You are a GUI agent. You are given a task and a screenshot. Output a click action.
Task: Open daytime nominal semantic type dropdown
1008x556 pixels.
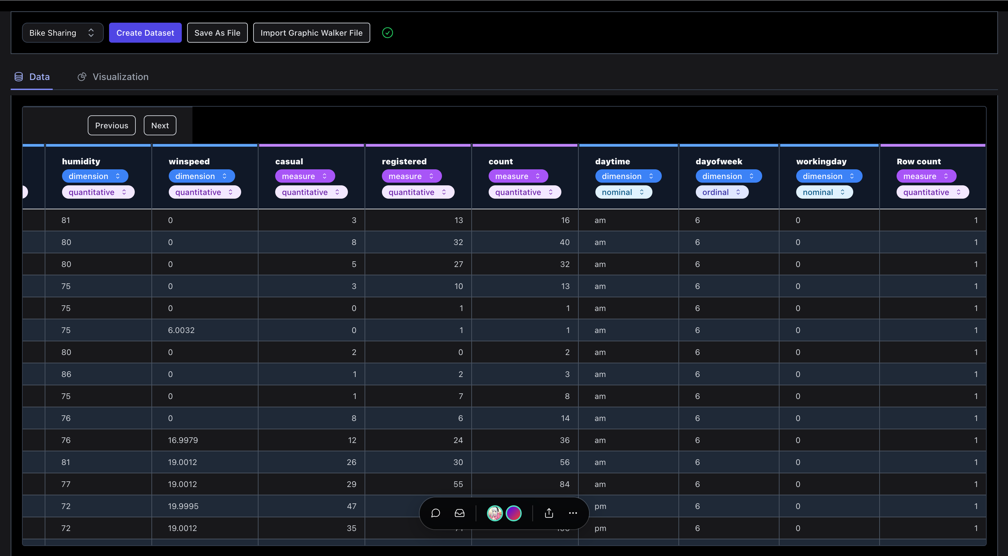click(x=623, y=192)
